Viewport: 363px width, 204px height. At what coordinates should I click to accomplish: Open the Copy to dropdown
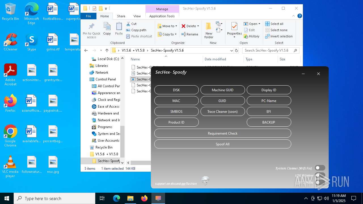pyautogui.click(x=167, y=34)
